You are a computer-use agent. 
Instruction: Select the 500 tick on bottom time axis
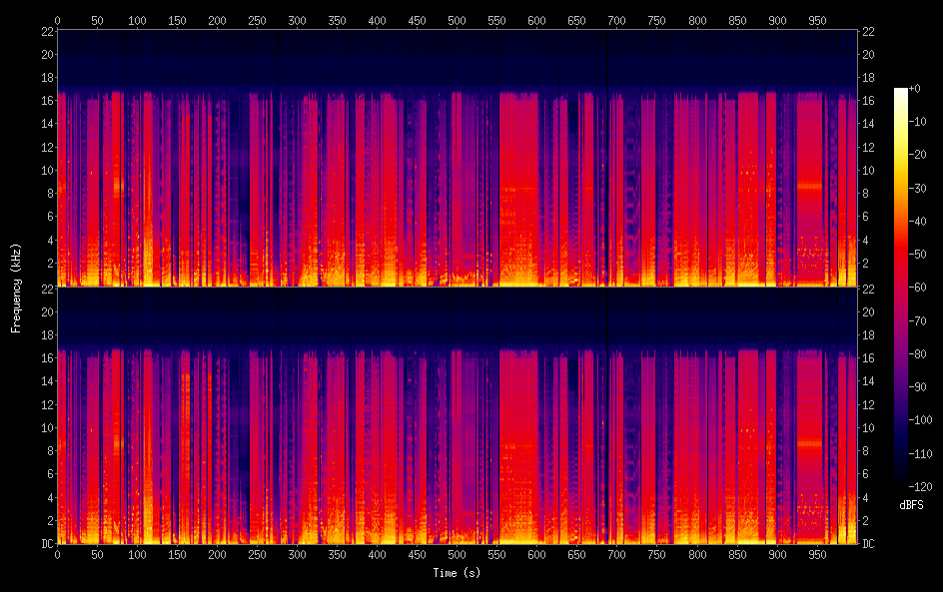457,555
